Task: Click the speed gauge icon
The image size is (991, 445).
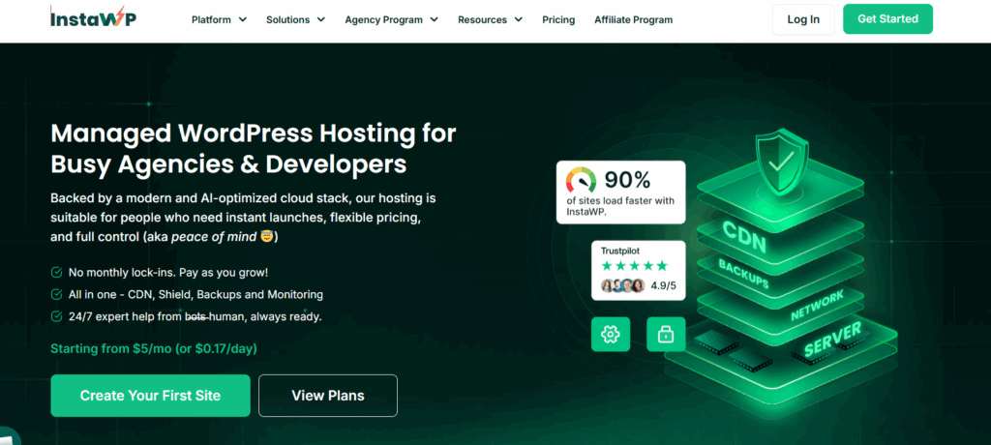Action: coord(581,180)
